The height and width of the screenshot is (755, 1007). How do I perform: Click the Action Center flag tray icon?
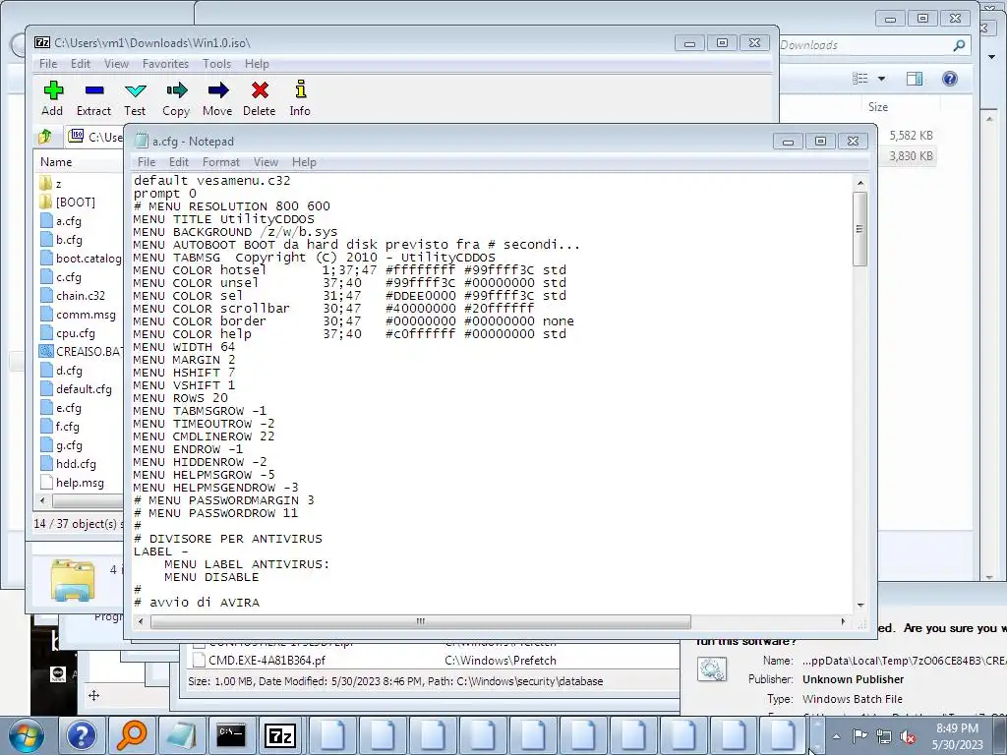(859, 736)
